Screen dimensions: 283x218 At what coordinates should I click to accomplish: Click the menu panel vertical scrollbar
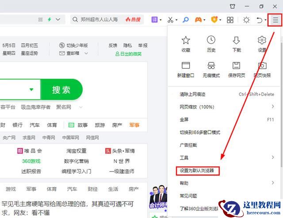pyautogui.click(x=282, y=104)
